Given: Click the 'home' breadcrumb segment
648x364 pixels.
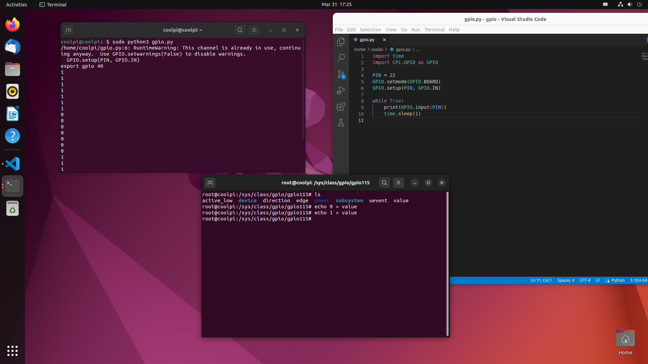Looking at the screenshot, I should pos(360,49).
